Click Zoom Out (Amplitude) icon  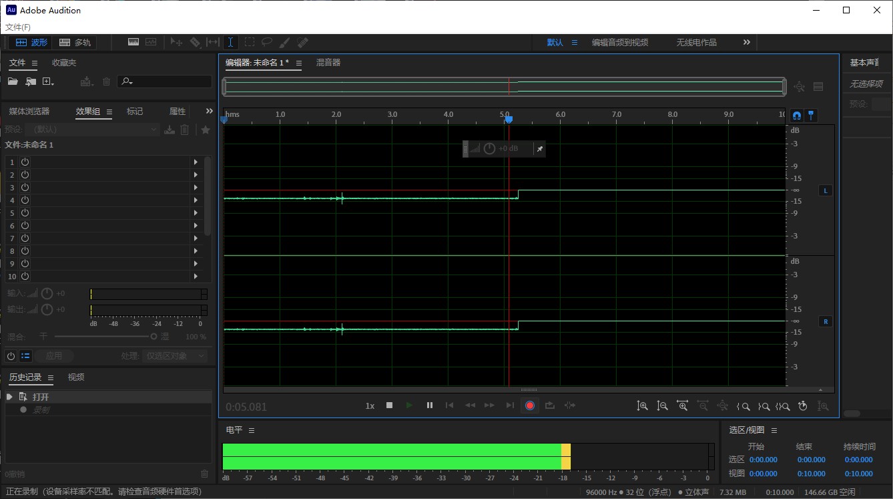[x=662, y=405]
